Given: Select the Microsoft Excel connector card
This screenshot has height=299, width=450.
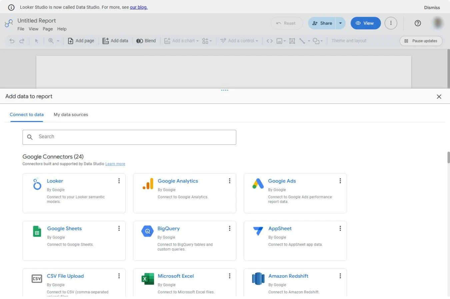Looking at the screenshot, I should [185, 283].
